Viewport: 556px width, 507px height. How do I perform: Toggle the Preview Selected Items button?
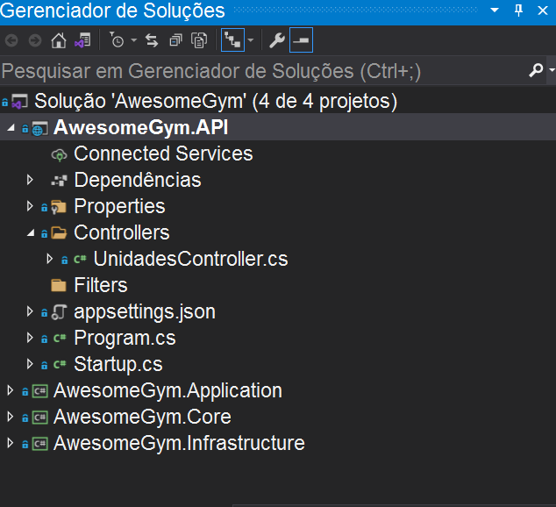[x=301, y=40]
